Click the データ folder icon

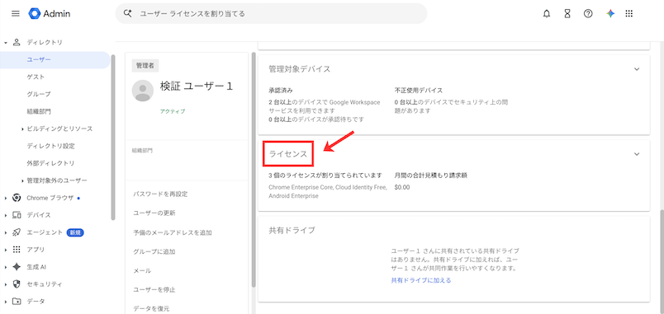pyautogui.click(x=17, y=302)
